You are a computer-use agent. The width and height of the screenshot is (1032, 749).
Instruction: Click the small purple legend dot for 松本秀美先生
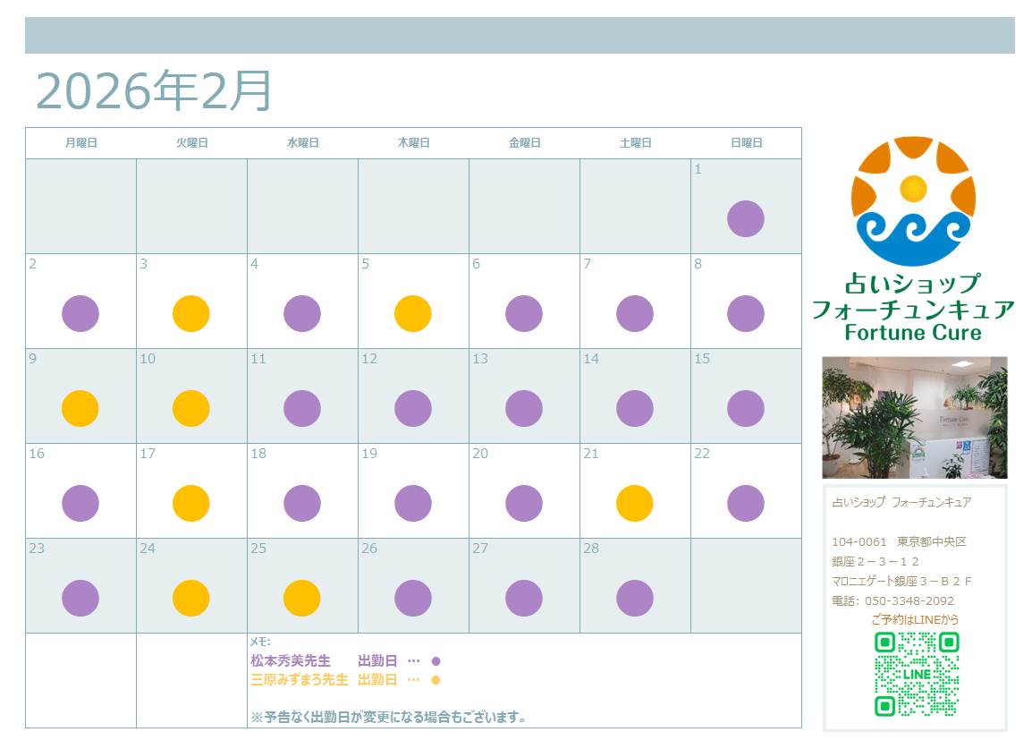coord(436,661)
